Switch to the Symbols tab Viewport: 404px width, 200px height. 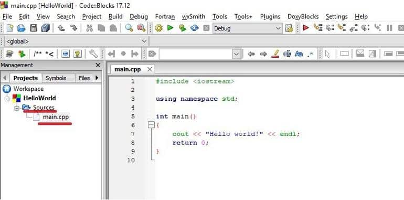point(56,78)
